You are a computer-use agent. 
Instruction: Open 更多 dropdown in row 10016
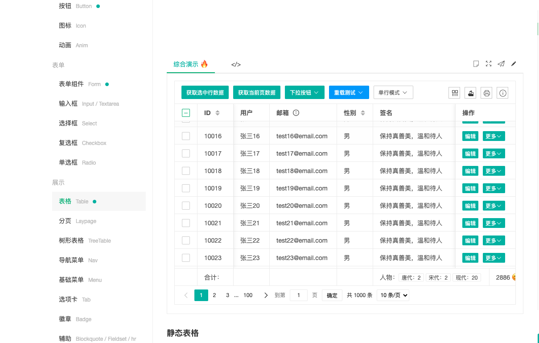coord(494,136)
